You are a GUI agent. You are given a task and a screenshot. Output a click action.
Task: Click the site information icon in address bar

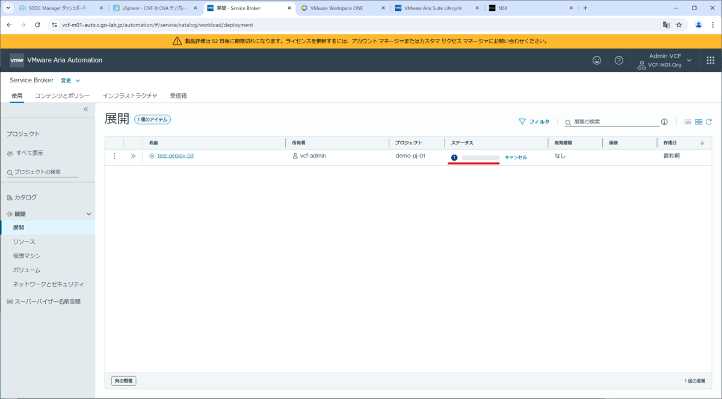click(54, 25)
